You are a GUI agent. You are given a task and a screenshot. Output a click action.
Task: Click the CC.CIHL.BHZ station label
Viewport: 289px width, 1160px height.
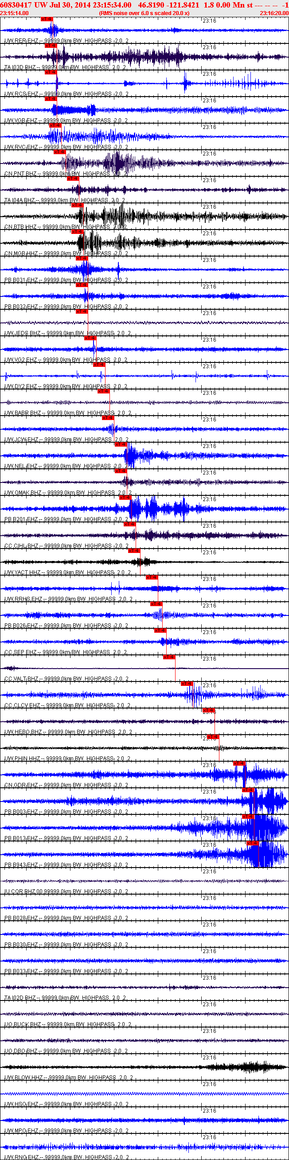(x=66, y=545)
